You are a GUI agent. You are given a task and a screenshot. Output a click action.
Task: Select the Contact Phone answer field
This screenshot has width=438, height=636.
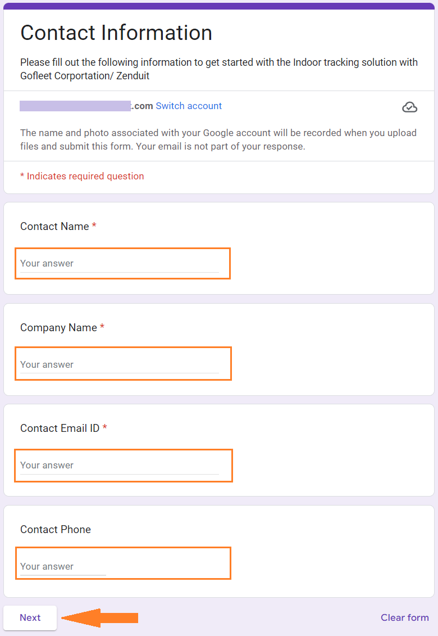(x=63, y=567)
